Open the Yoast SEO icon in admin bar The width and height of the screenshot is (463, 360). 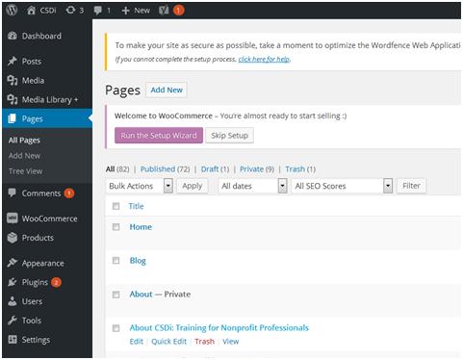[x=164, y=11]
